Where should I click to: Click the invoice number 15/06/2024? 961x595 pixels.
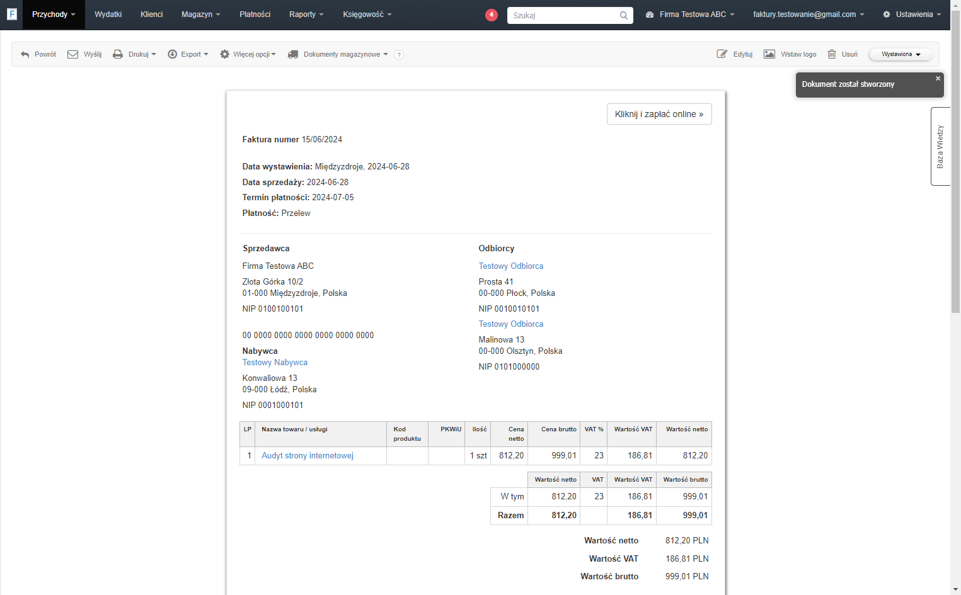point(322,140)
